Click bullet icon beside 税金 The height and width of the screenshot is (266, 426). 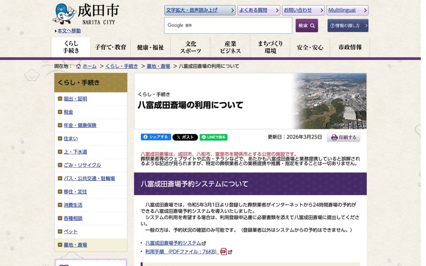pyautogui.click(x=60, y=112)
